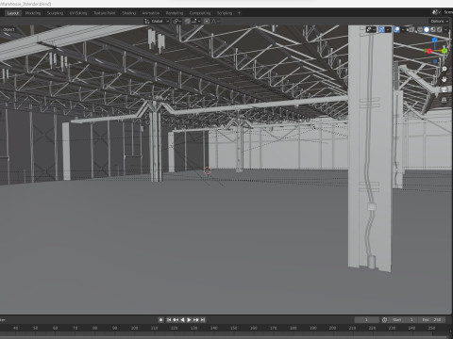Image resolution: width=453 pixels, height=339 pixels.
Task: Toggle snapping magnet icon
Action: tap(188, 22)
